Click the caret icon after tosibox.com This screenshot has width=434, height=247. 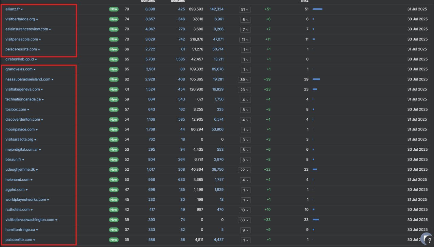(28, 110)
